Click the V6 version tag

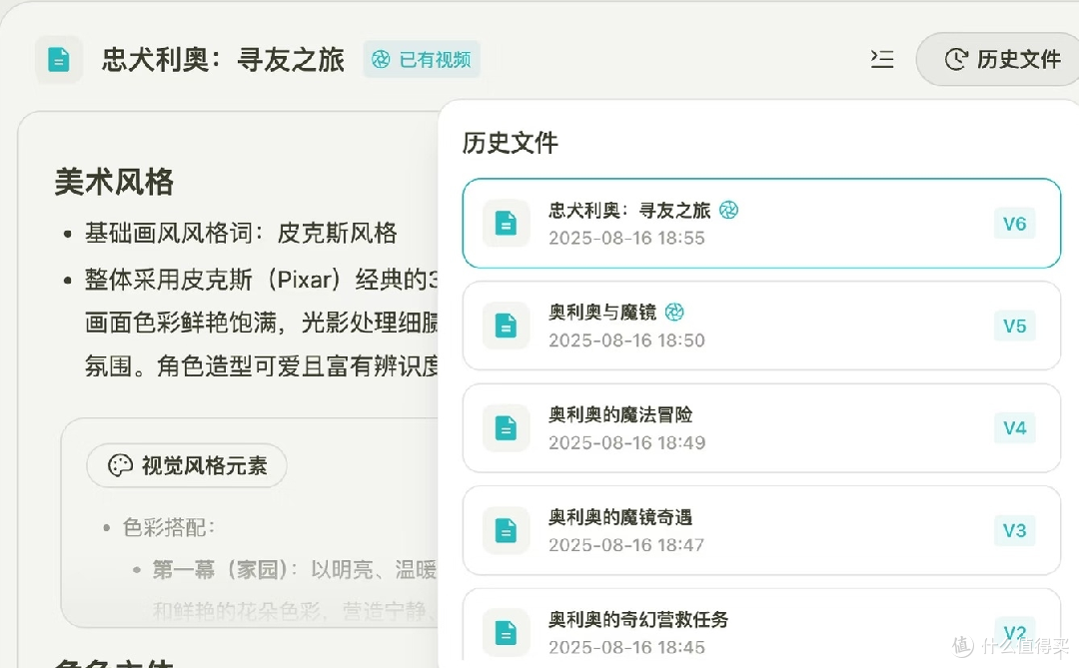(x=1014, y=224)
